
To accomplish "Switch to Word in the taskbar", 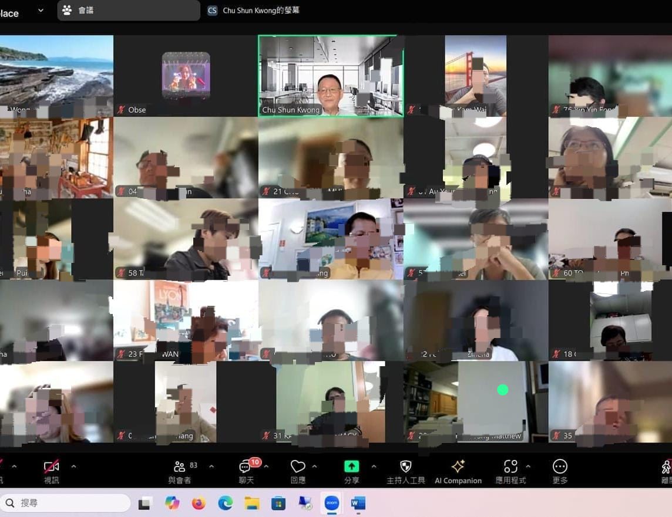I will (x=358, y=503).
